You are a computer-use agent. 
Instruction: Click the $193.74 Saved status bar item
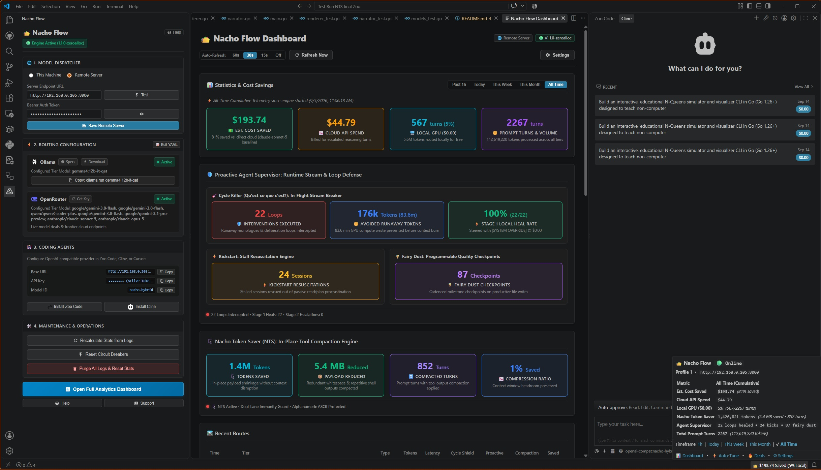780,465
